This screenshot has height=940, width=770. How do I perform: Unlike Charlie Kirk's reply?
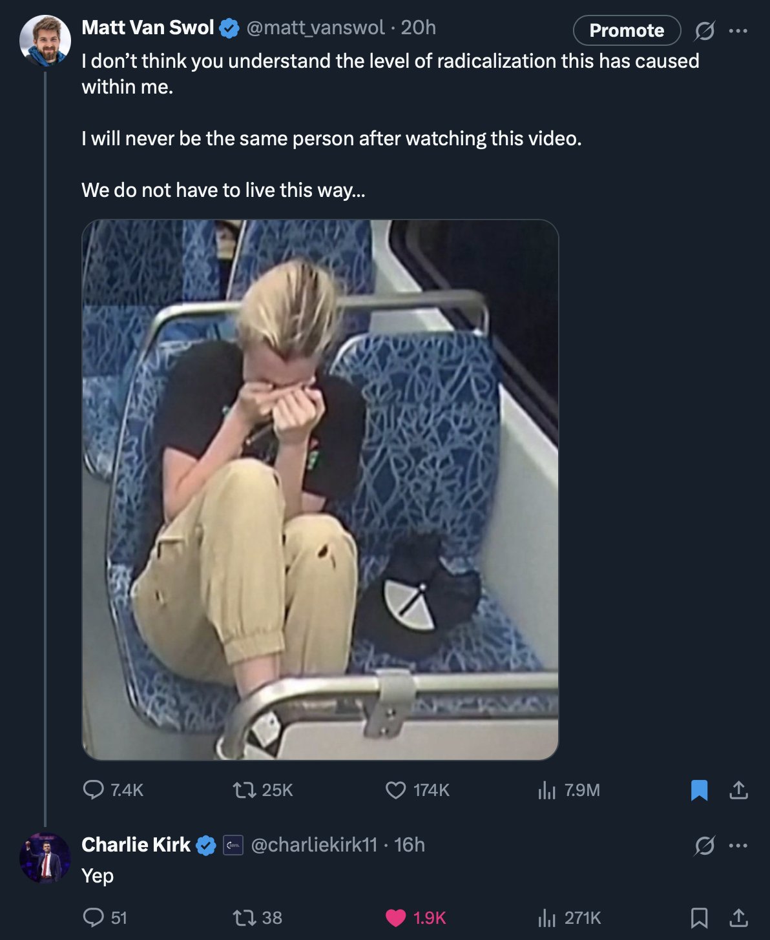pyautogui.click(x=395, y=917)
